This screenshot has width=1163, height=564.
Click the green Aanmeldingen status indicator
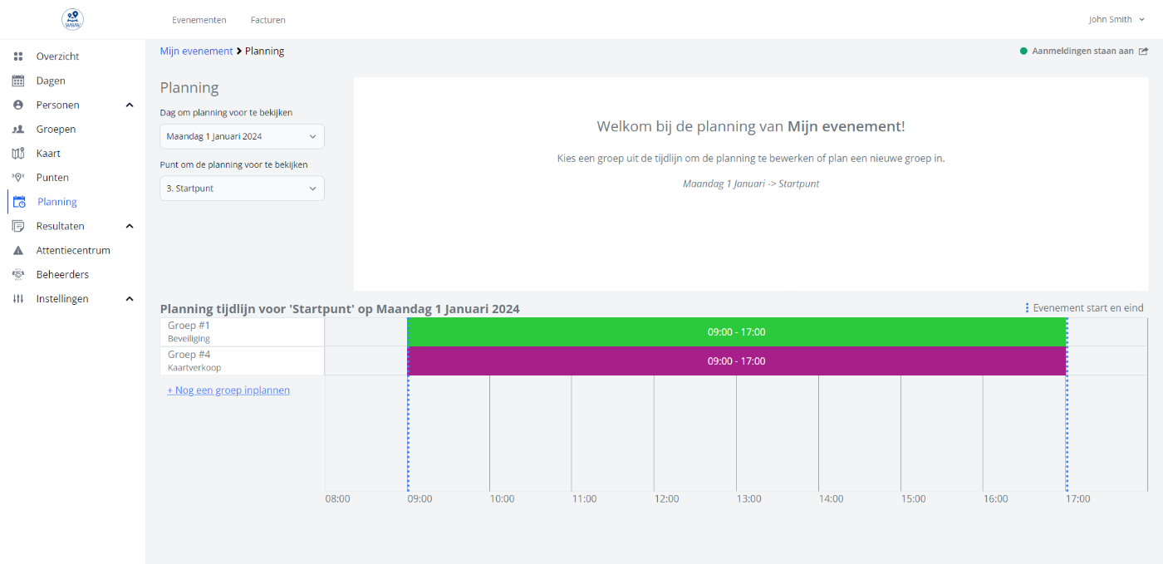[x=1023, y=51]
